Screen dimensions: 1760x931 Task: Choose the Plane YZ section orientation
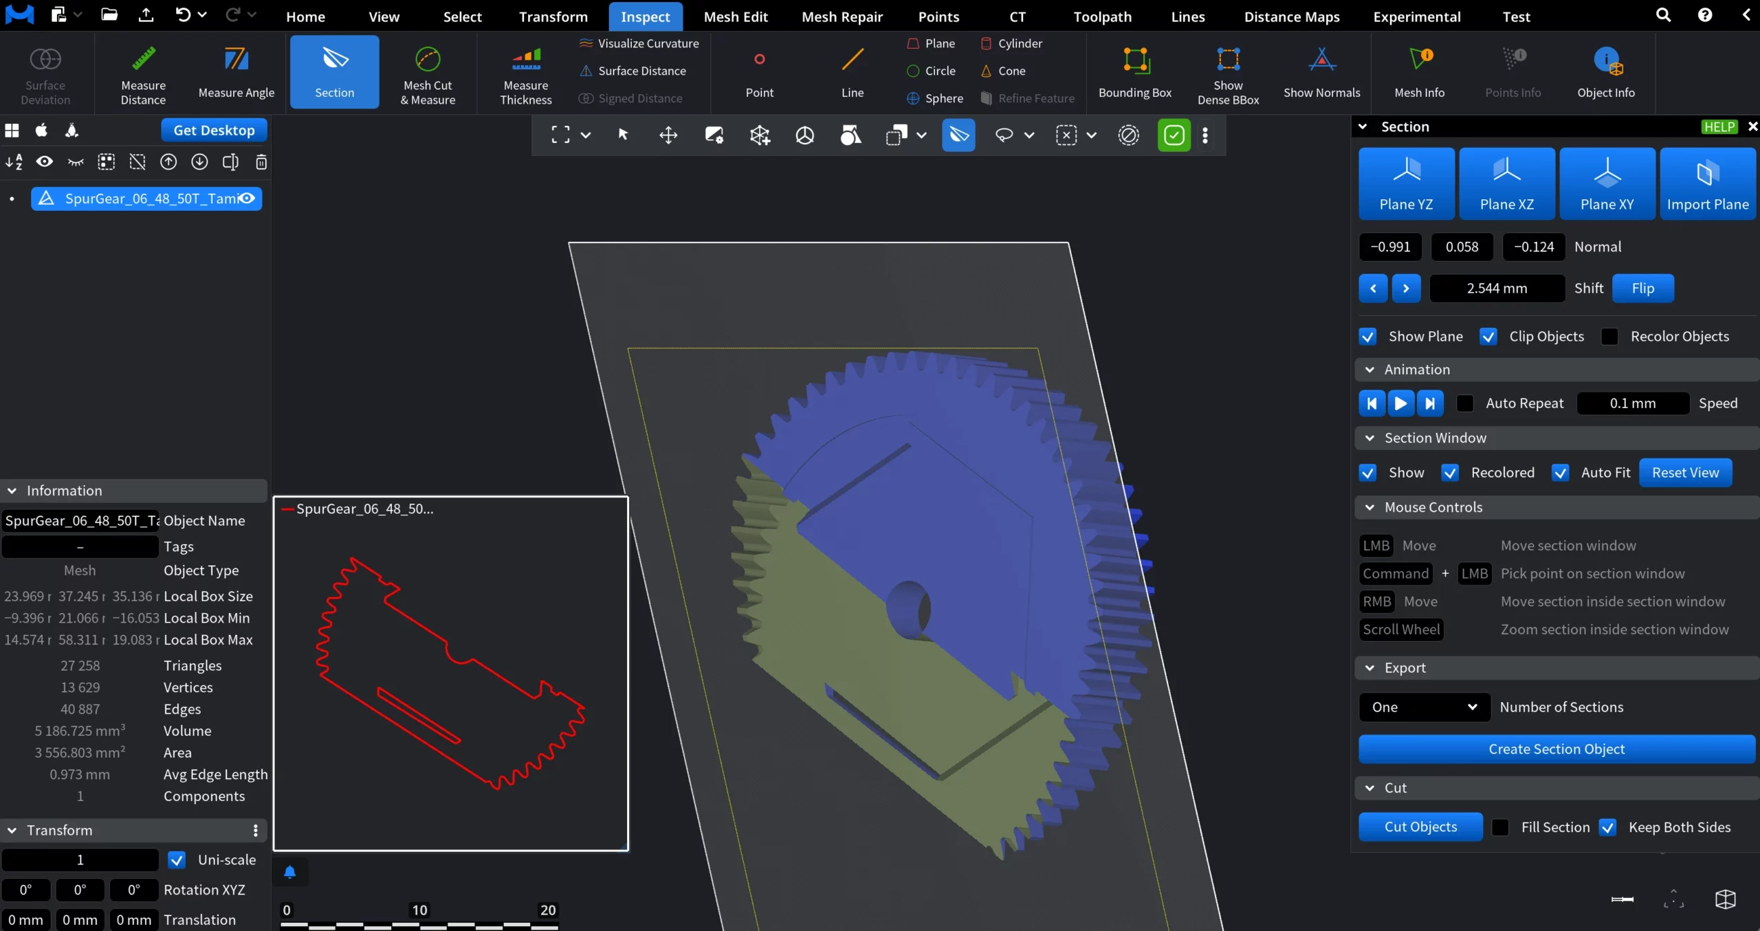[x=1406, y=183]
